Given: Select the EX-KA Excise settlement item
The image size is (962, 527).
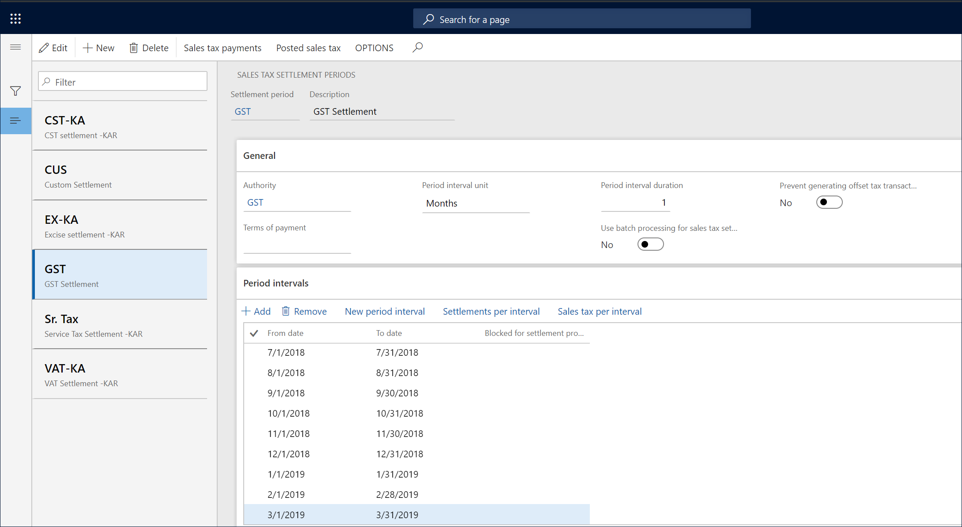Looking at the screenshot, I should (x=120, y=226).
